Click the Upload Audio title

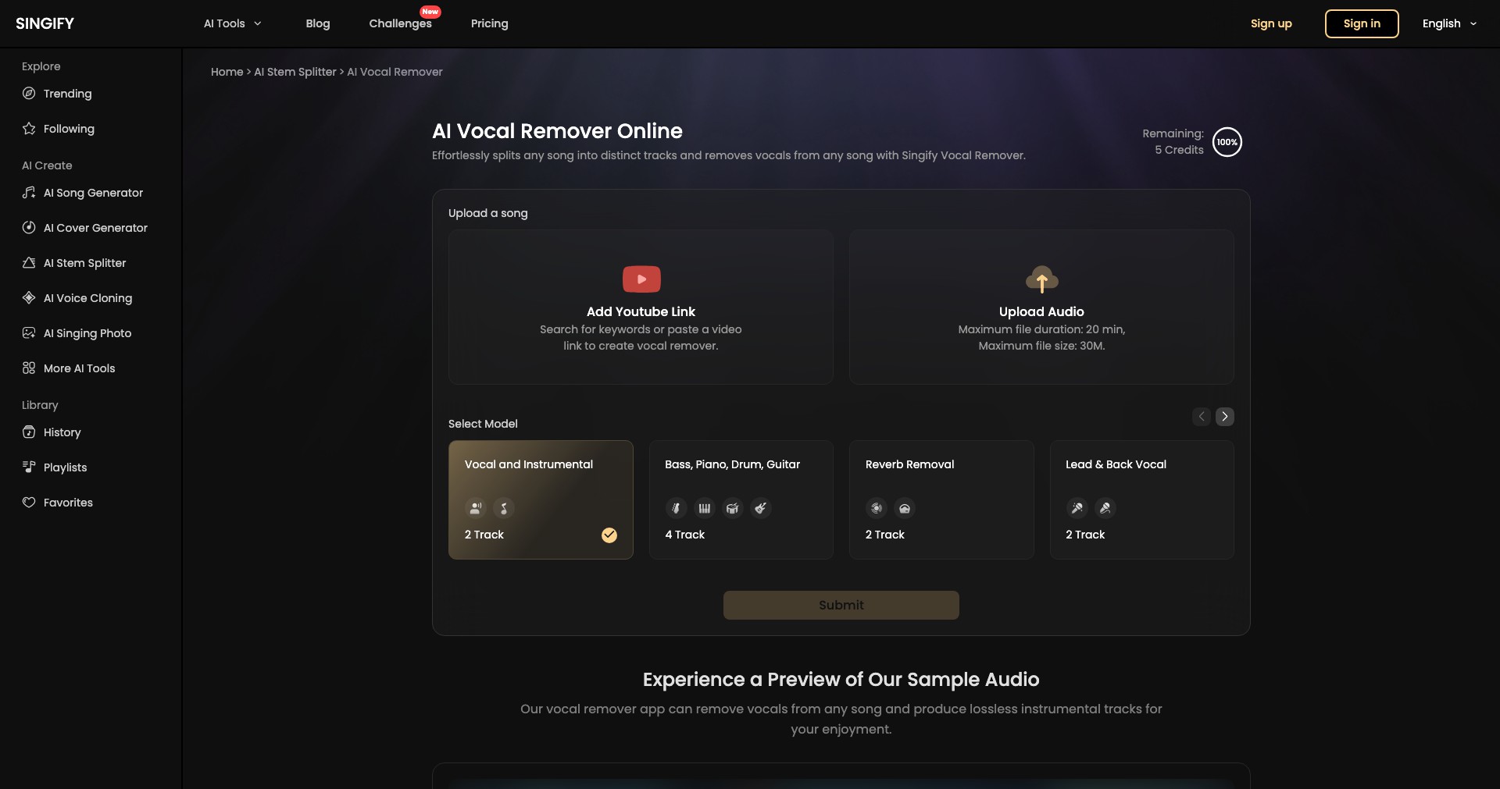point(1041,311)
